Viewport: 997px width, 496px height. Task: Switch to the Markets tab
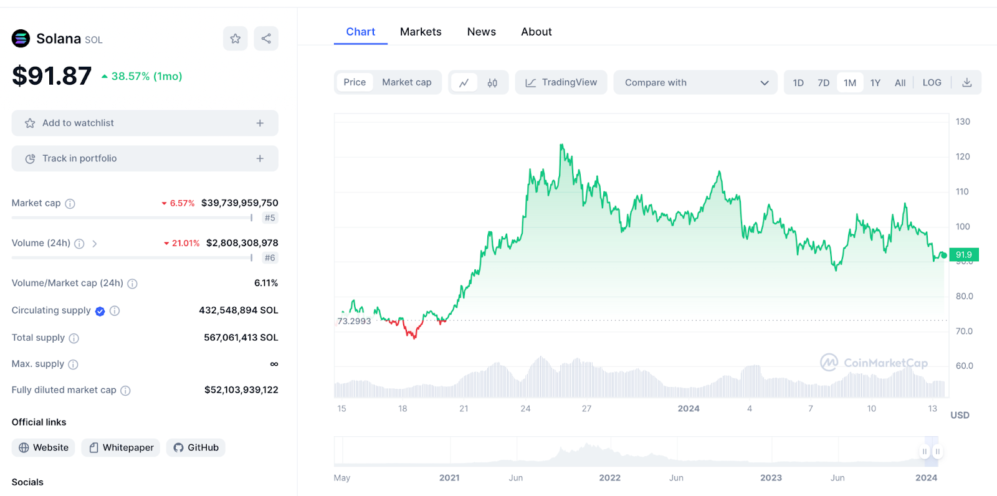pos(421,32)
